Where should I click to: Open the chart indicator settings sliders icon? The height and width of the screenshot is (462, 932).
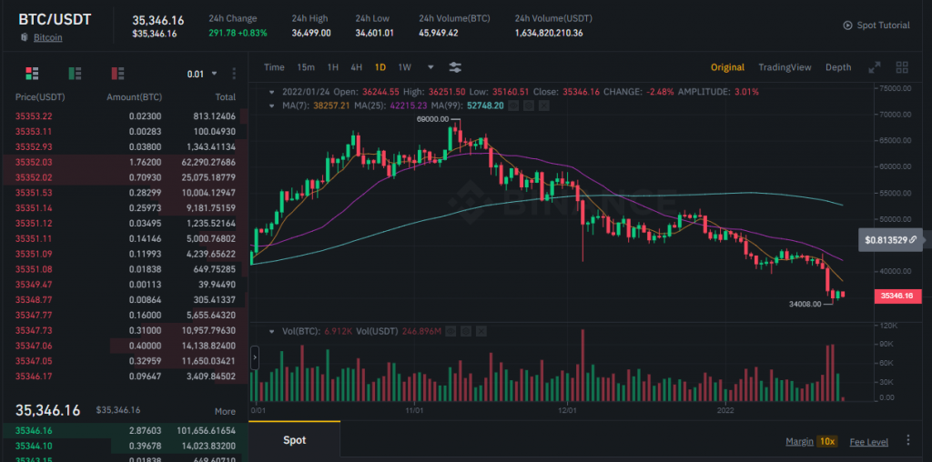455,67
